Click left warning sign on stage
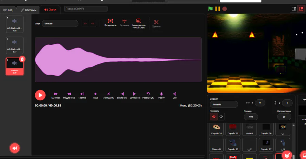The image size is (306, 159). pos(215,35)
